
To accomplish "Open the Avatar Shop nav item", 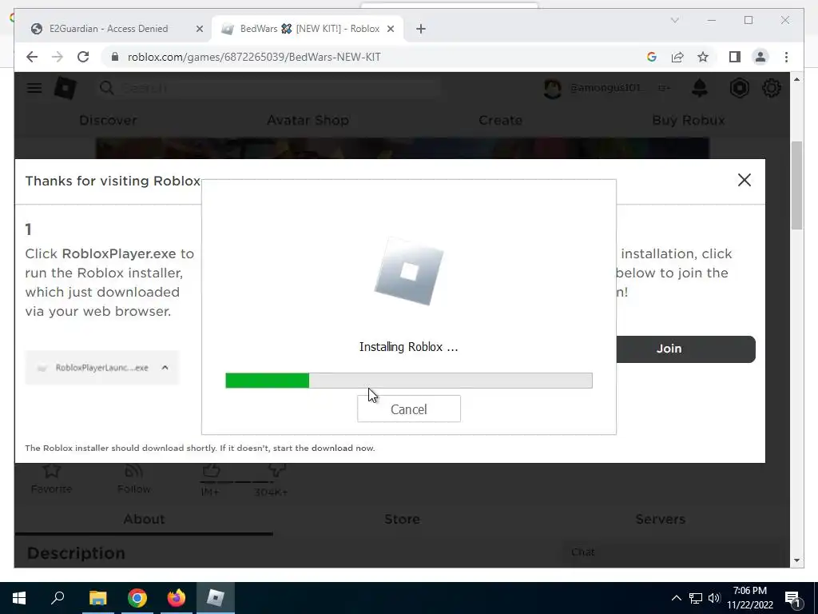I will tap(308, 120).
